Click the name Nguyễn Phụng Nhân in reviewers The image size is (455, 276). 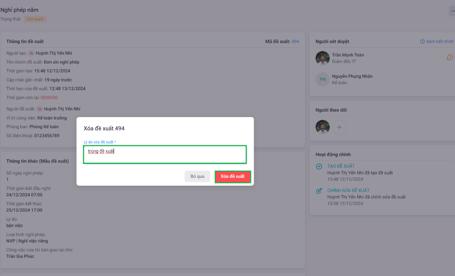tap(352, 77)
